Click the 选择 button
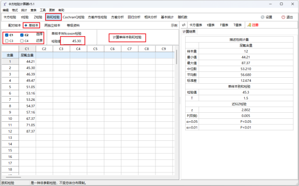The height and width of the screenshot is (186, 299). [39, 34]
